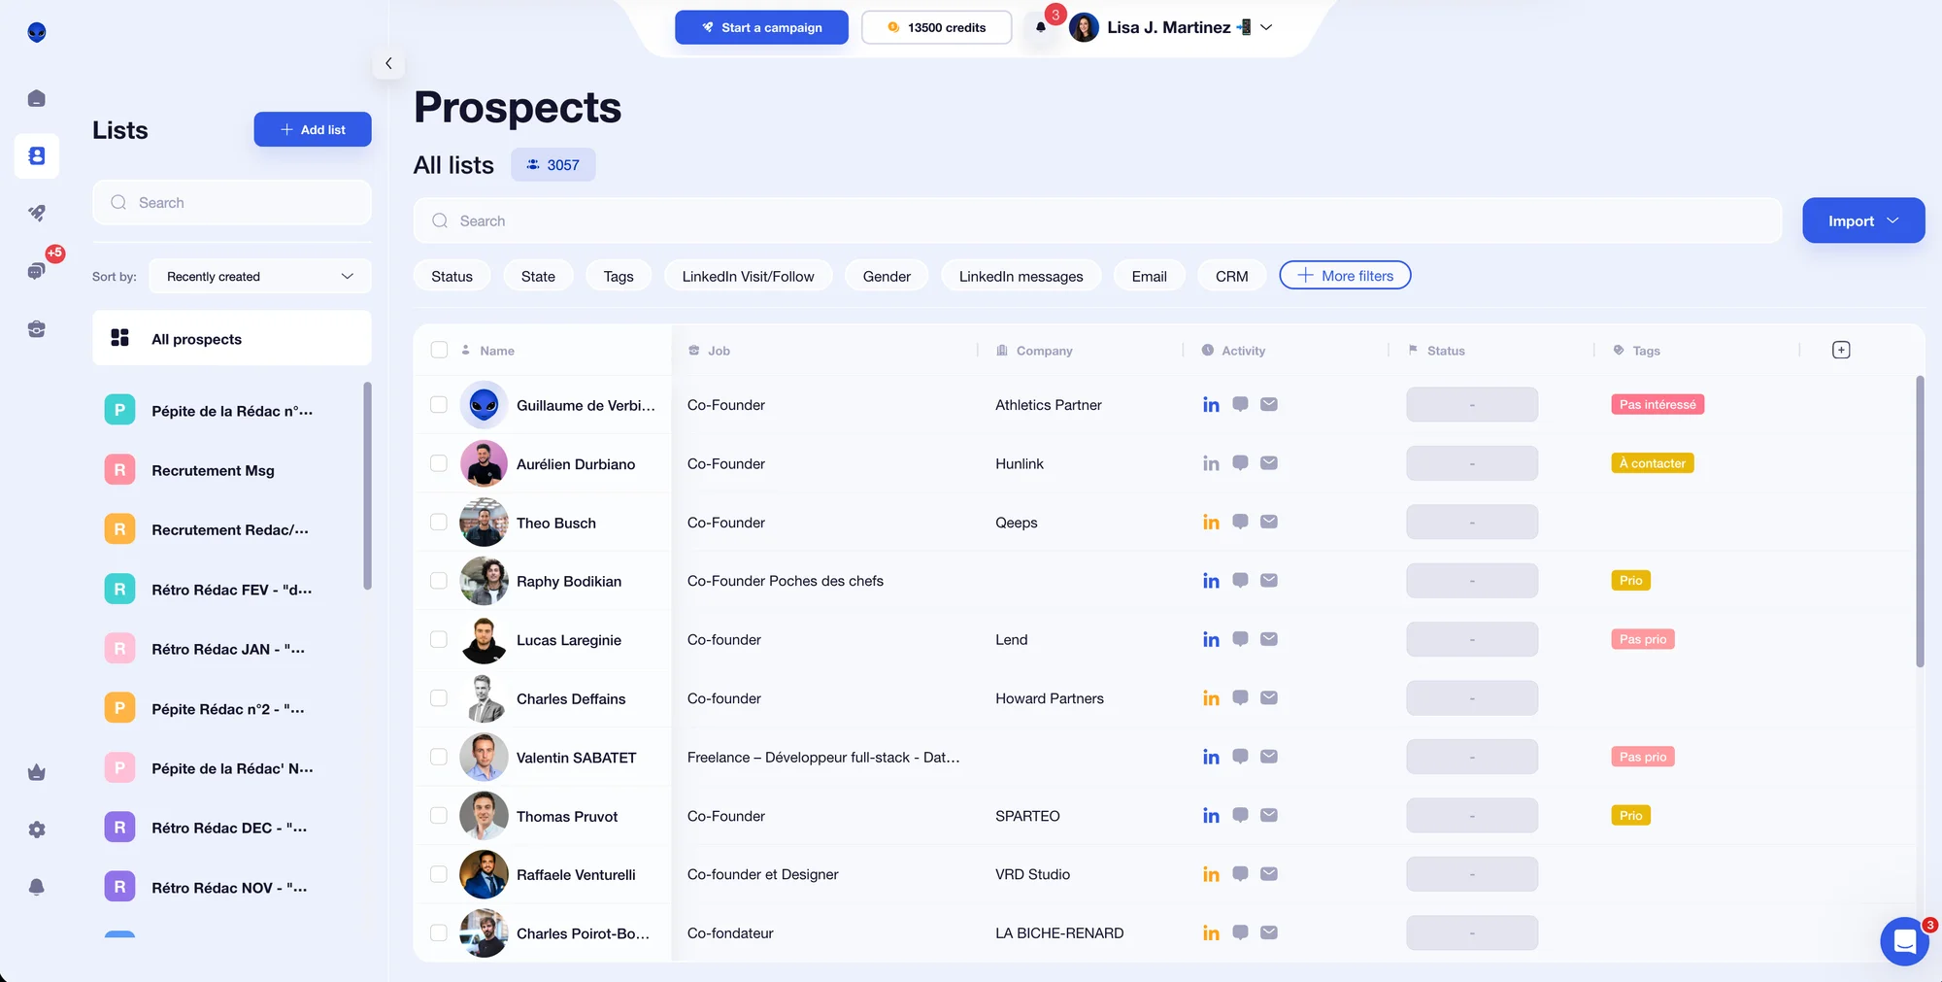Select checkbox for Thomas Pruvot row
Screen dimensions: 1942x982
tap(439, 816)
